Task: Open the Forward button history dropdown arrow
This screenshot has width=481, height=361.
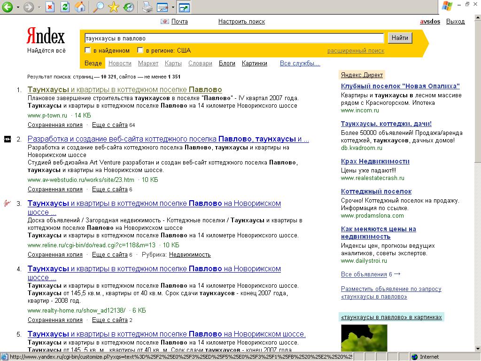Action: (39, 8)
